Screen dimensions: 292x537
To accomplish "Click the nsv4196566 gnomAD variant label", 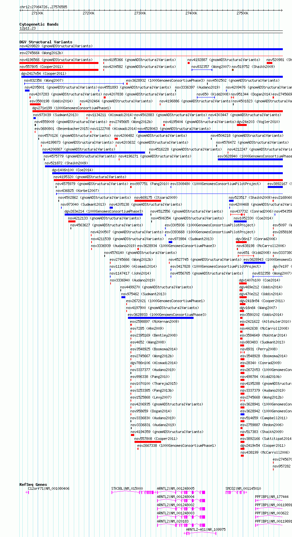I will (x=56, y=60).
